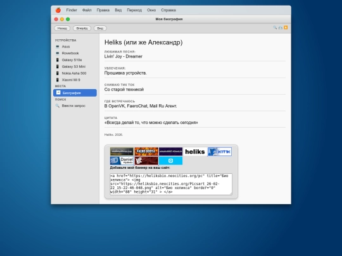Click the dark madebydimas banner

pos(122,152)
